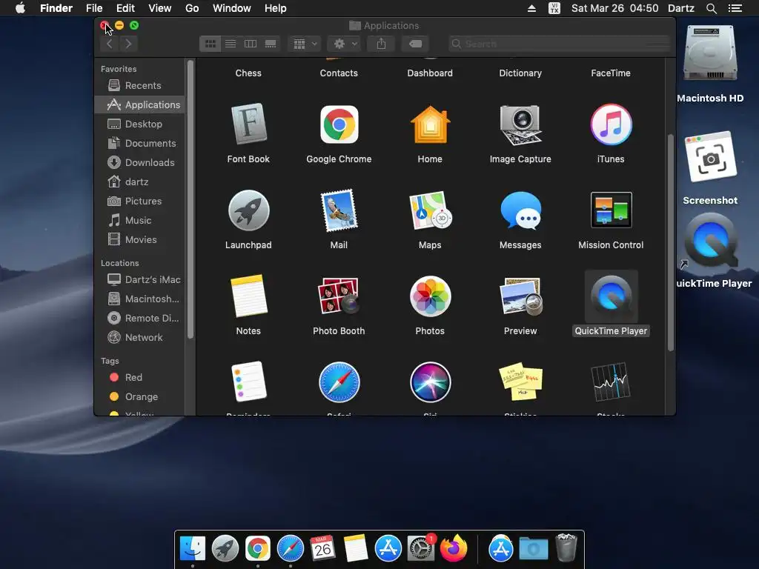
Task: Open the Help menu
Action: coord(276,8)
